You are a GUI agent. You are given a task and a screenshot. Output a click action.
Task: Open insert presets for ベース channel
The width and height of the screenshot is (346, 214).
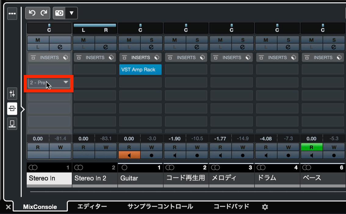pos(339,58)
